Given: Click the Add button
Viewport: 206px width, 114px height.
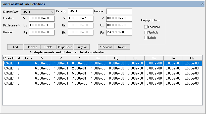Looking at the screenshot, I should pyautogui.click(x=15, y=47).
